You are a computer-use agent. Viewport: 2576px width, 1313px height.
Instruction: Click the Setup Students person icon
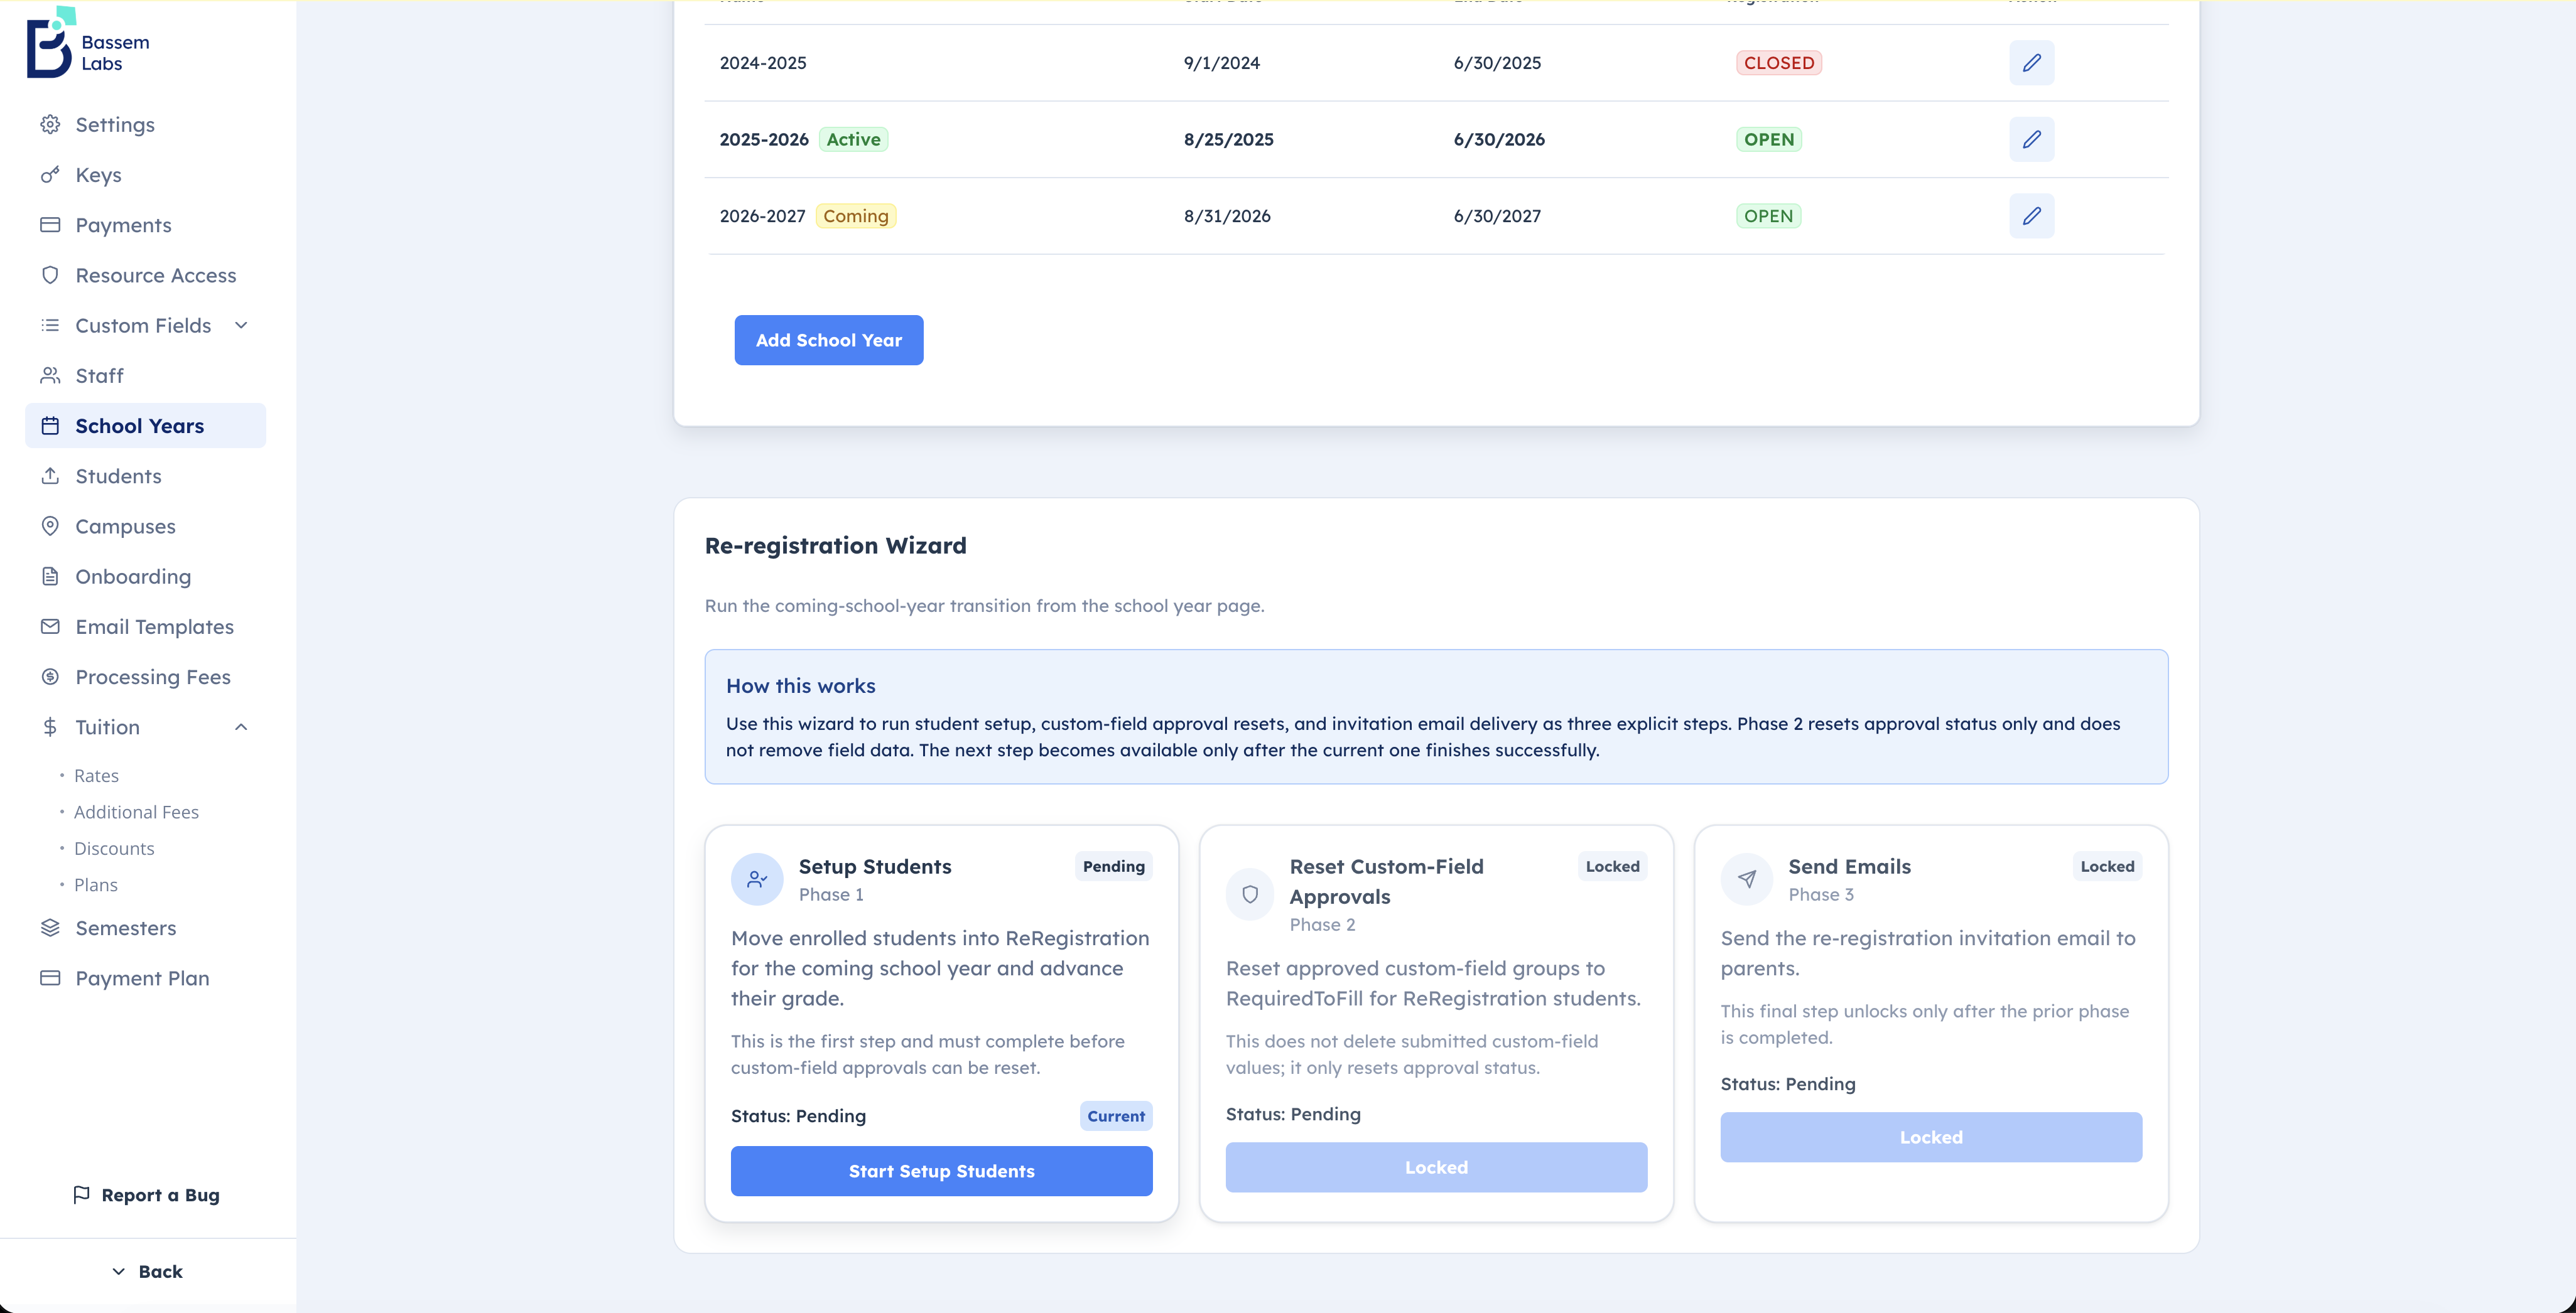click(757, 879)
